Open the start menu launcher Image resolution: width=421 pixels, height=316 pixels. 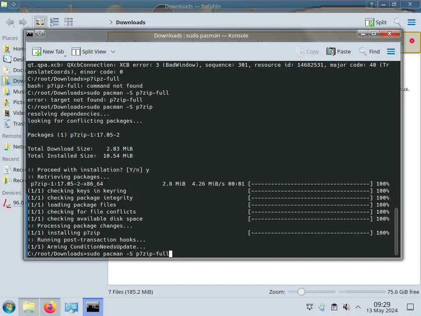[9, 307]
